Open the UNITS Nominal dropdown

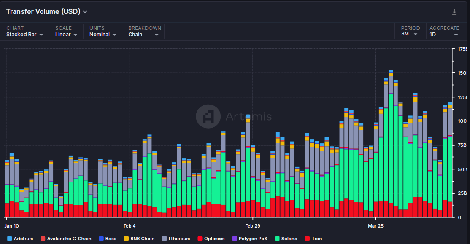[x=103, y=32]
